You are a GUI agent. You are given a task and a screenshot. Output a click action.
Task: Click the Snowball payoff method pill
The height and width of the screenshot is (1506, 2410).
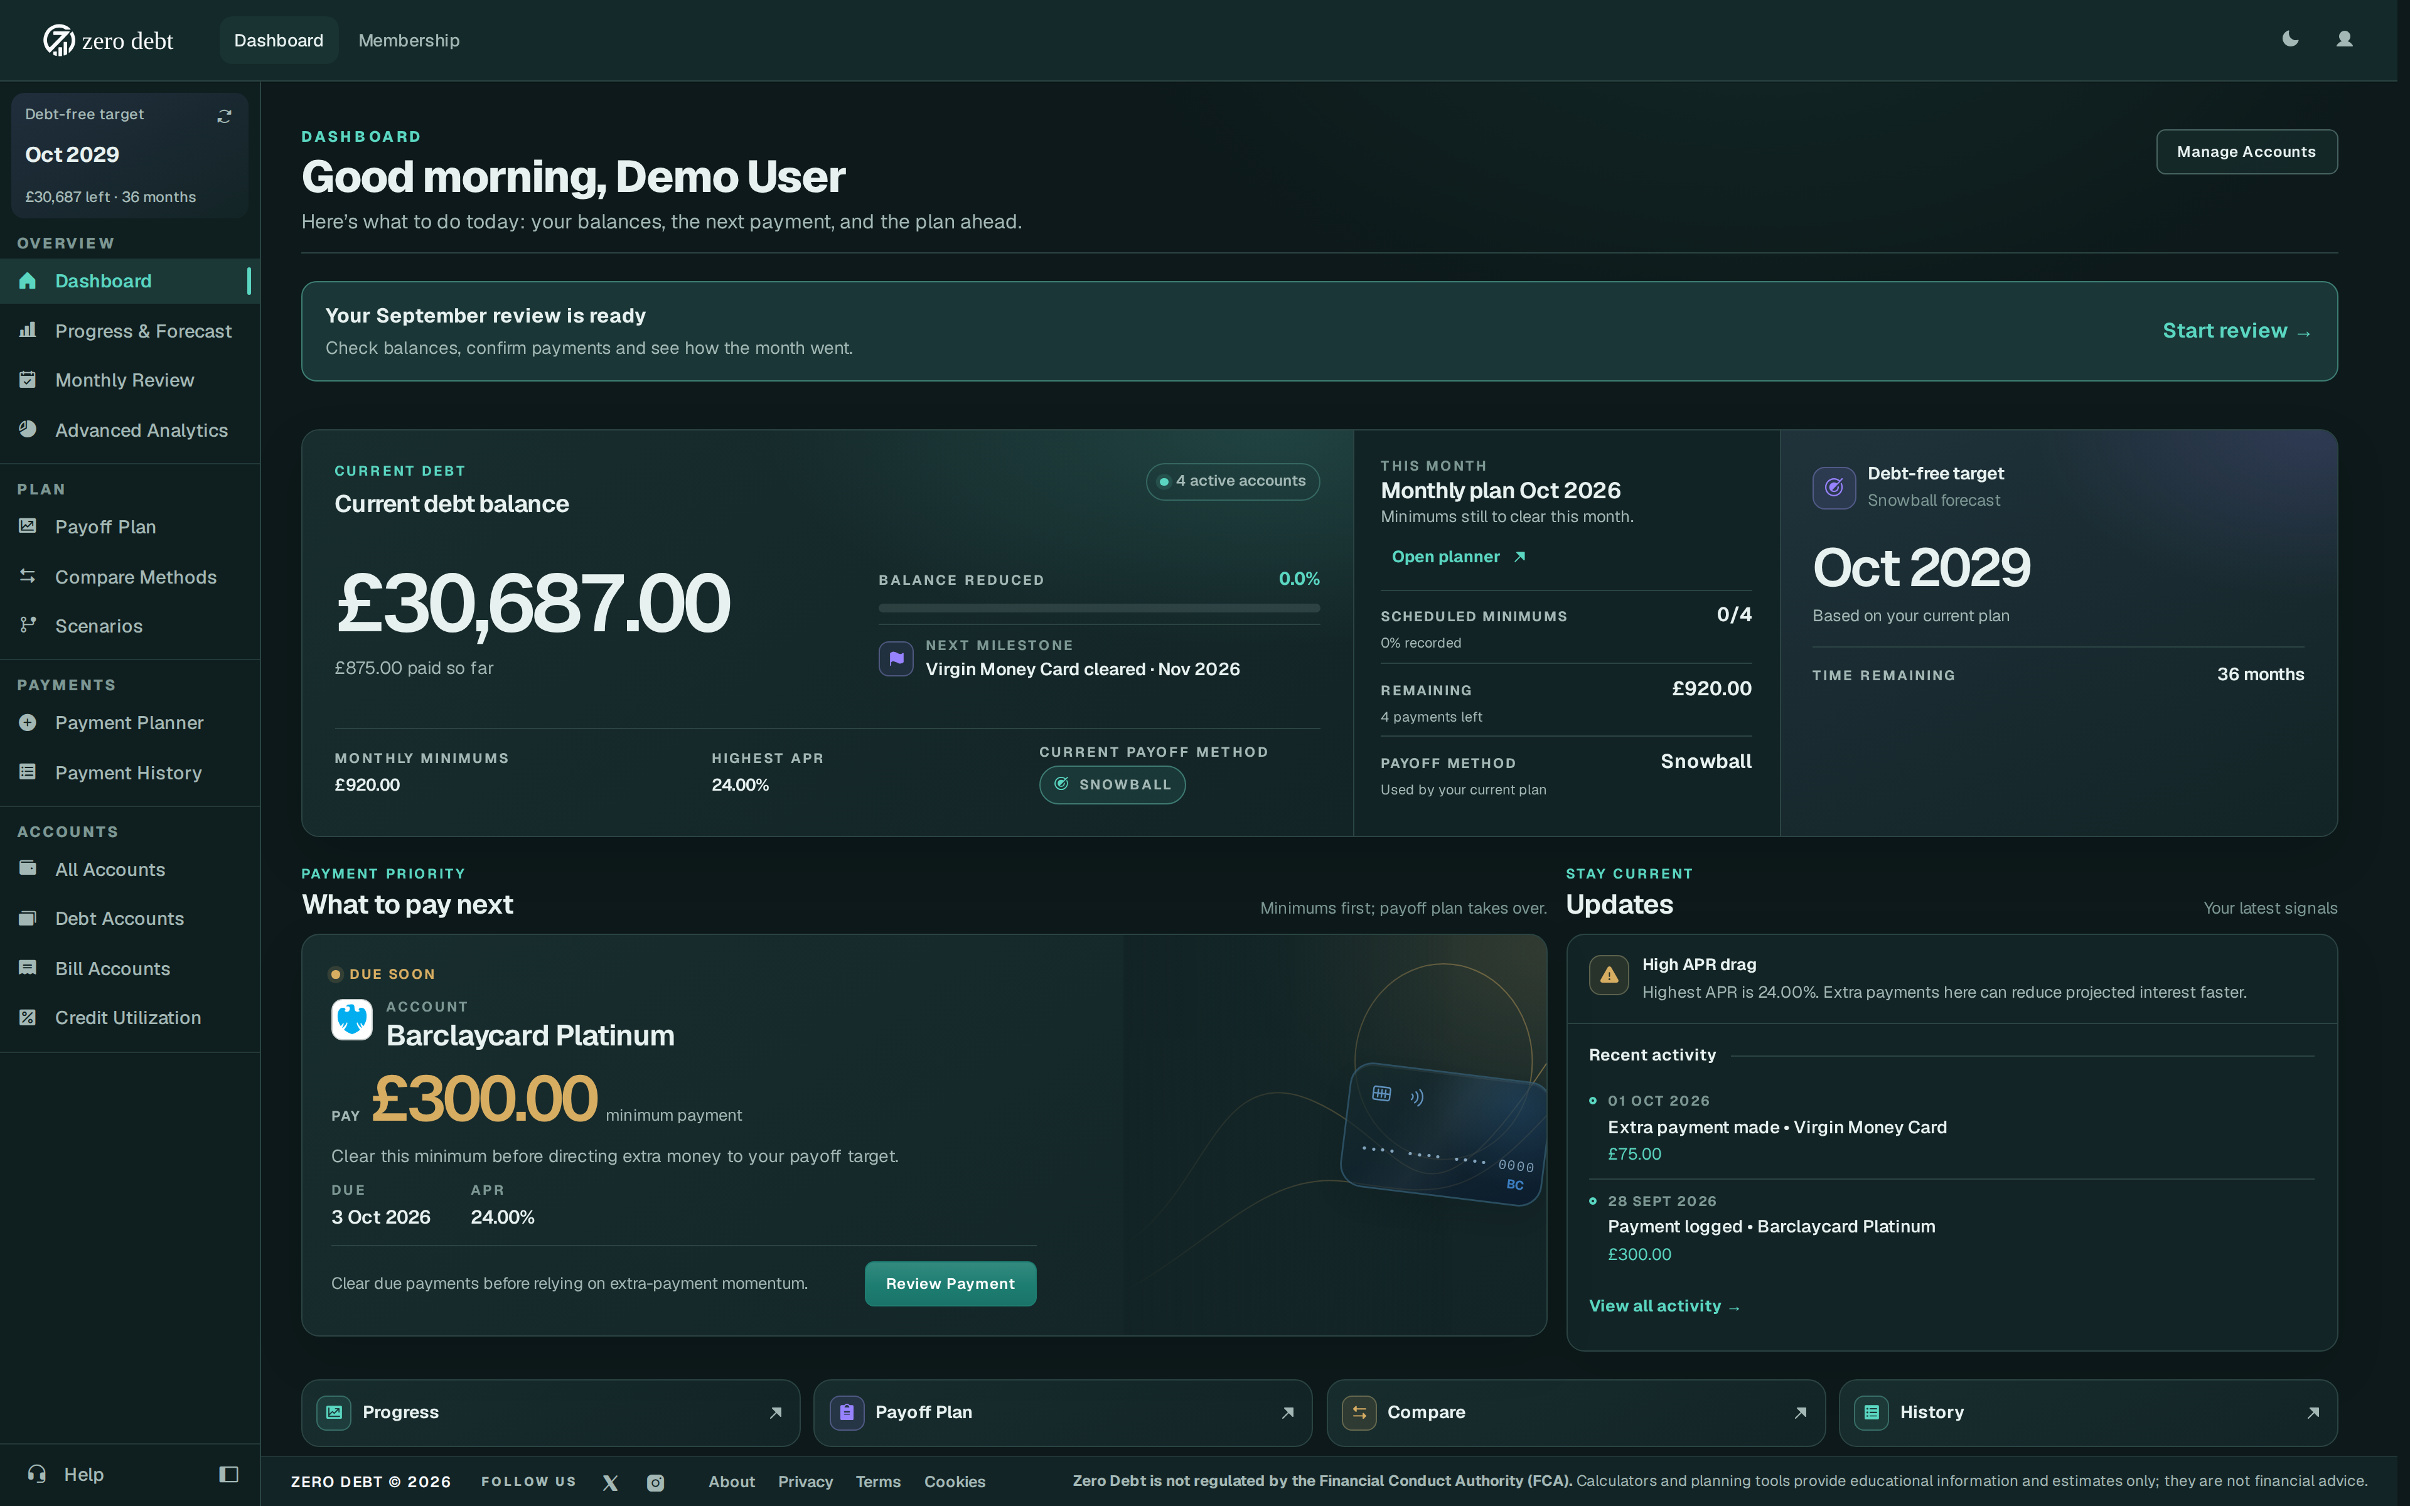[1112, 785]
